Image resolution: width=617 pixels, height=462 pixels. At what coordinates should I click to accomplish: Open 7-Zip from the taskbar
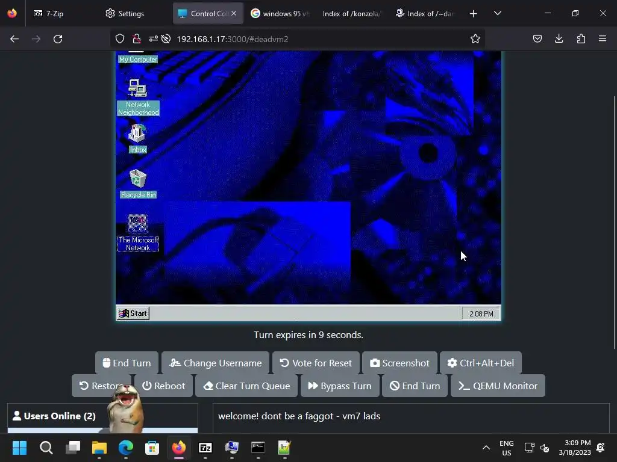pos(205,448)
